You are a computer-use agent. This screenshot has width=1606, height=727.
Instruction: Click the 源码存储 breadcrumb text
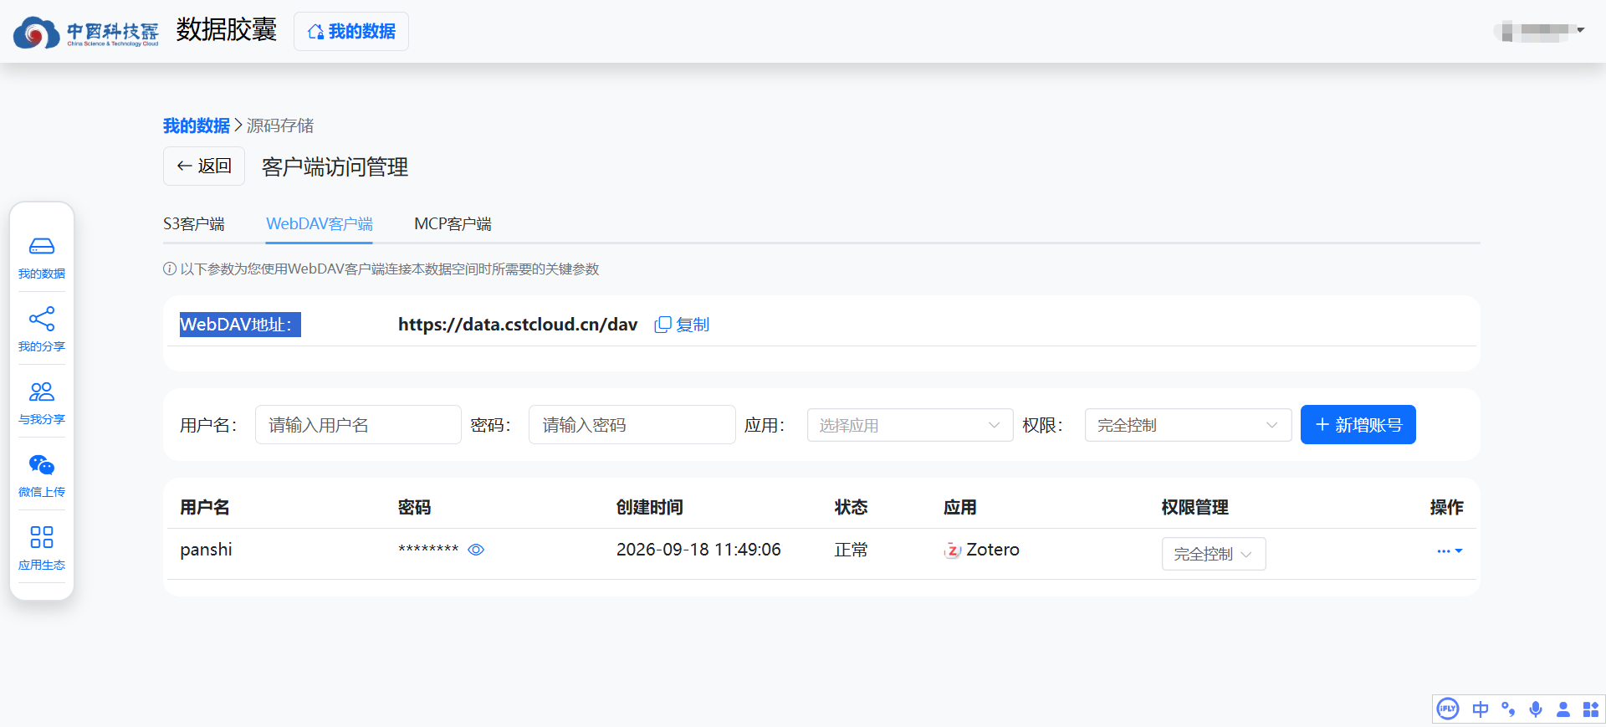tap(280, 125)
